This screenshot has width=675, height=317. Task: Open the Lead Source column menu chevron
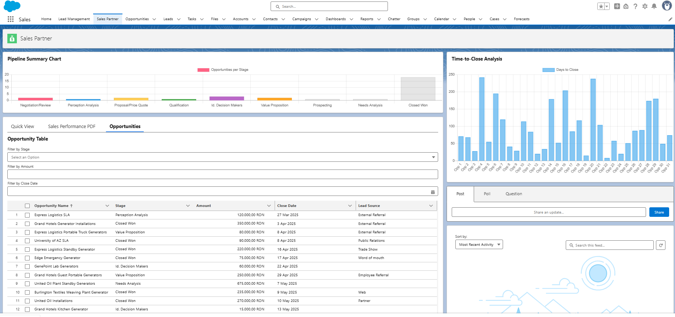click(x=431, y=206)
